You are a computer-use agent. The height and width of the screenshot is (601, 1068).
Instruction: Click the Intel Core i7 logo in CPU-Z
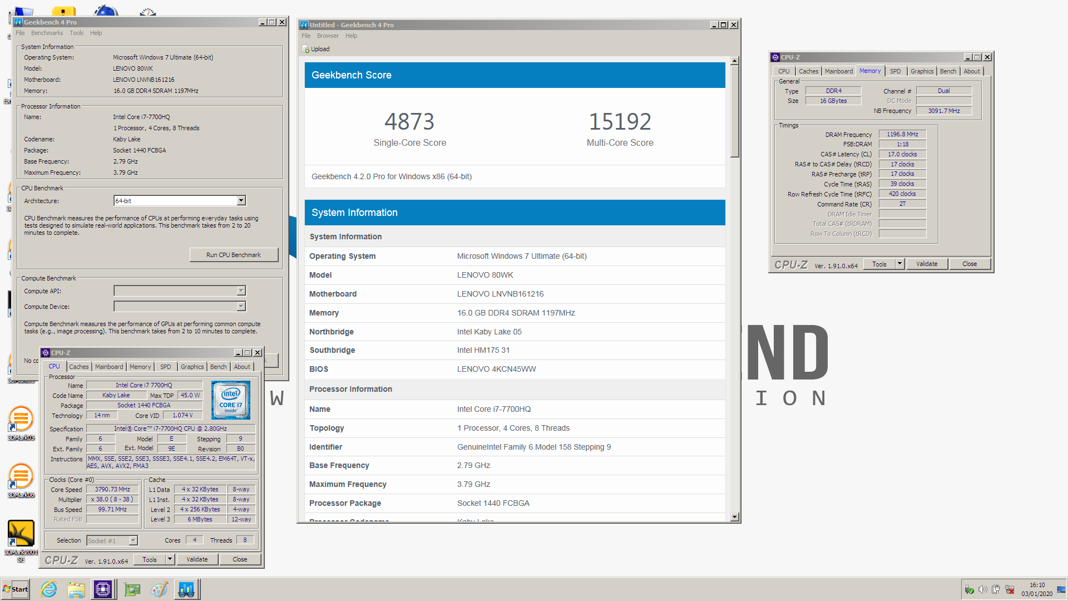pyautogui.click(x=231, y=400)
